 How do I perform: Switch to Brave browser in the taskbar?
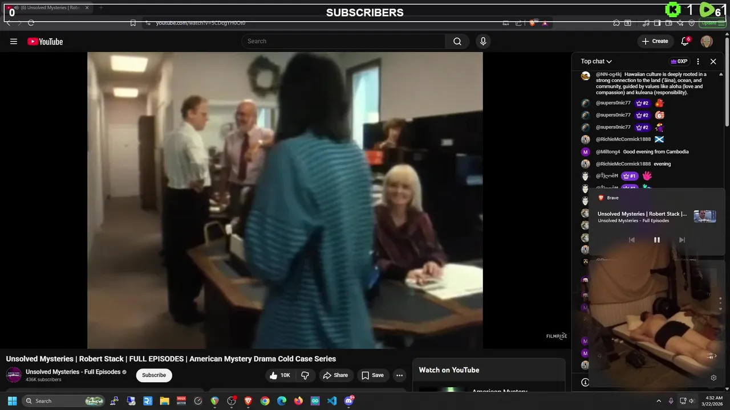coord(248,401)
